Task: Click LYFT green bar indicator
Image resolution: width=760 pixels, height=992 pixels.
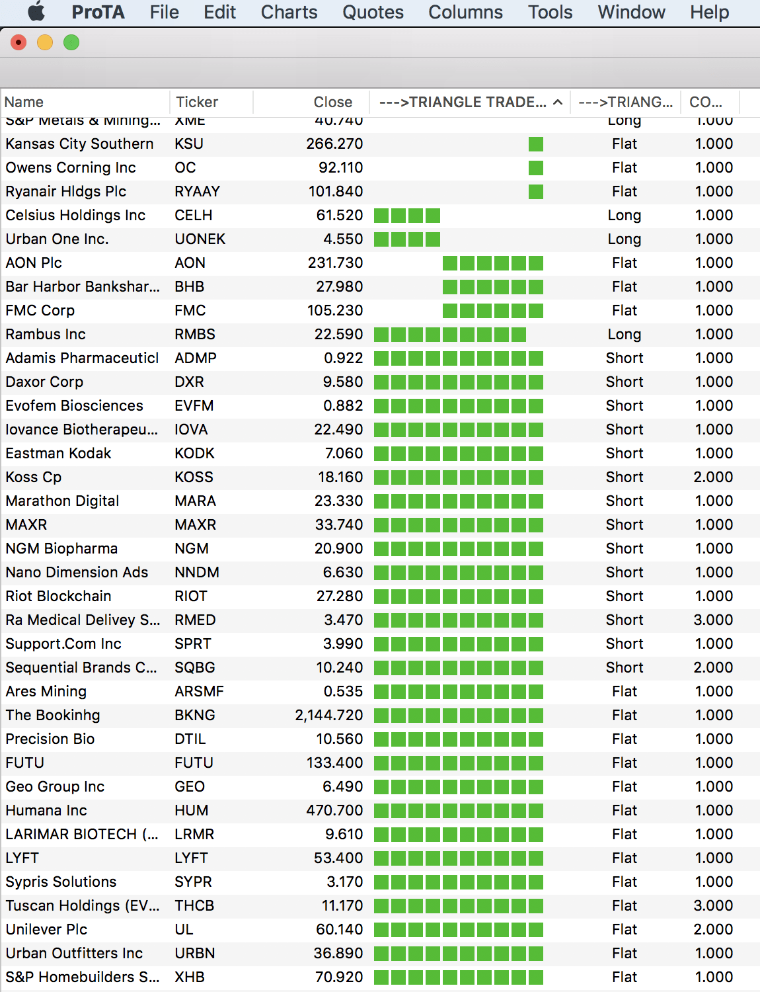Action: [x=459, y=858]
